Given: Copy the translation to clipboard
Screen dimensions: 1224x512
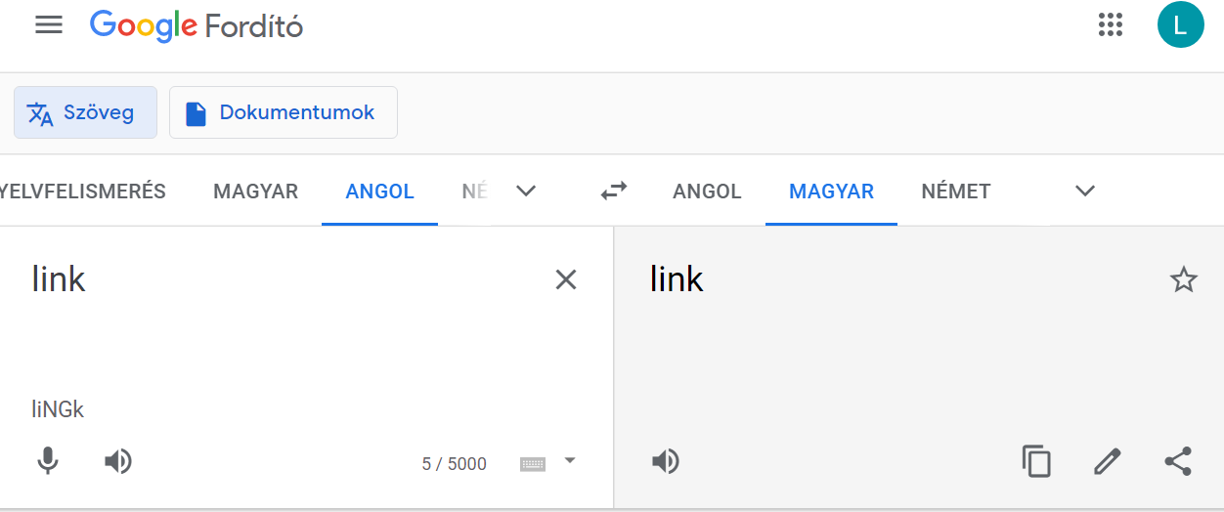Looking at the screenshot, I should click(1036, 461).
